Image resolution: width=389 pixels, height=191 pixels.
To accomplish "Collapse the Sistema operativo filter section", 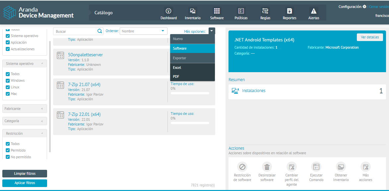I will click(25, 64).
